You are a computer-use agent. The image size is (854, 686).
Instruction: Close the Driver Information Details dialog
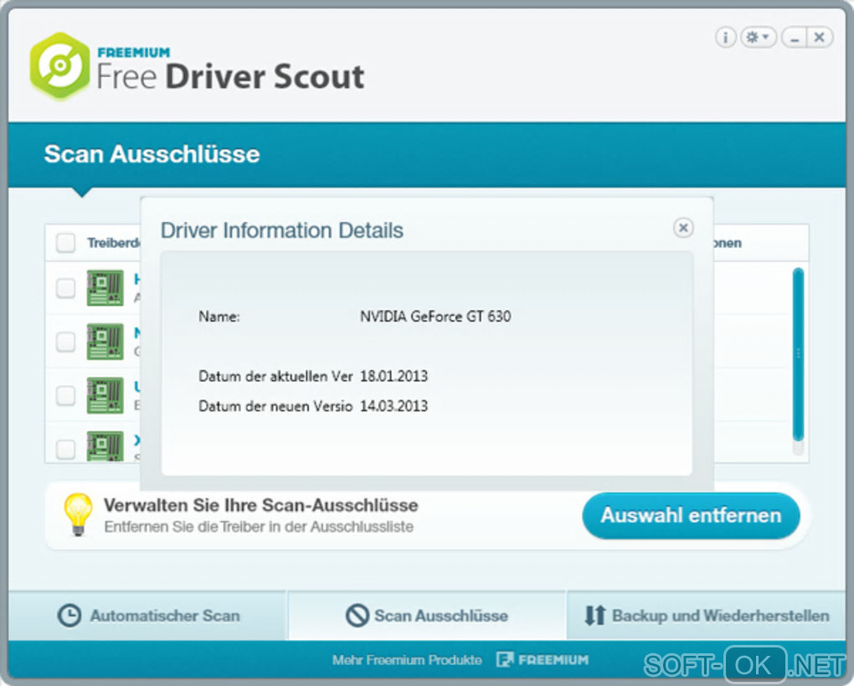(x=683, y=227)
